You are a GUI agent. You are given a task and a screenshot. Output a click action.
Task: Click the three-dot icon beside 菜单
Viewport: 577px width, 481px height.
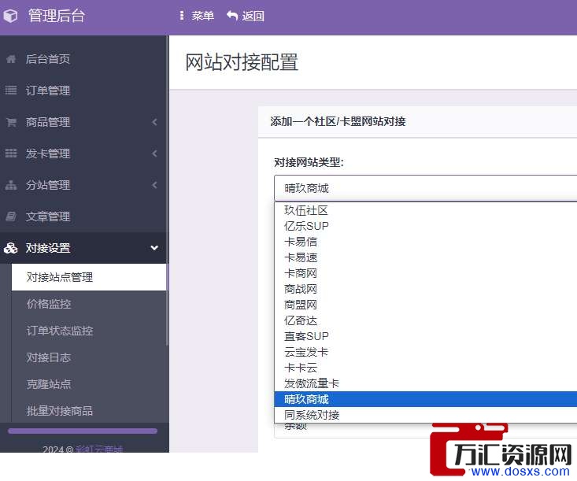coord(181,16)
